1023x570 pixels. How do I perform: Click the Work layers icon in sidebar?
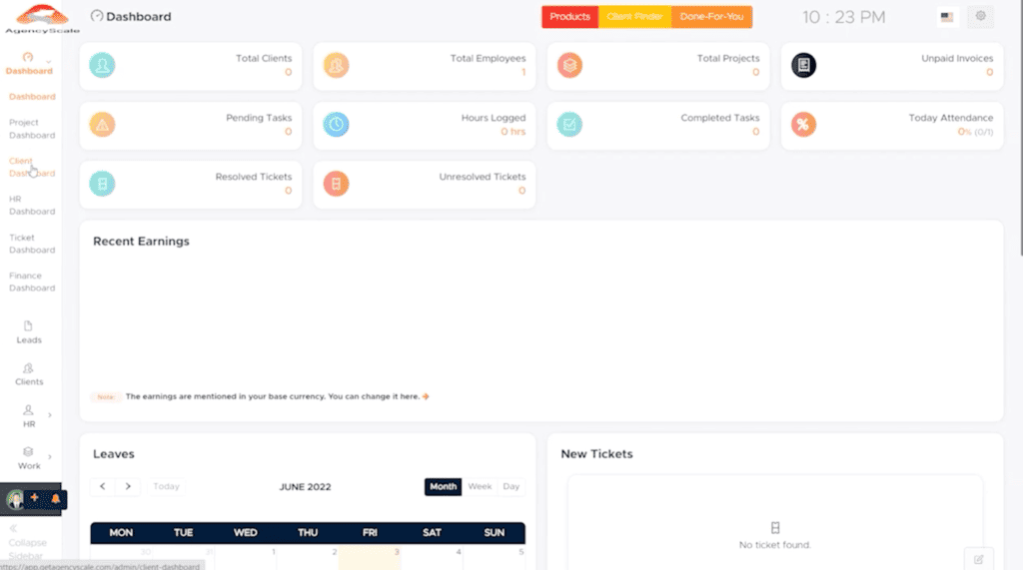28,452
